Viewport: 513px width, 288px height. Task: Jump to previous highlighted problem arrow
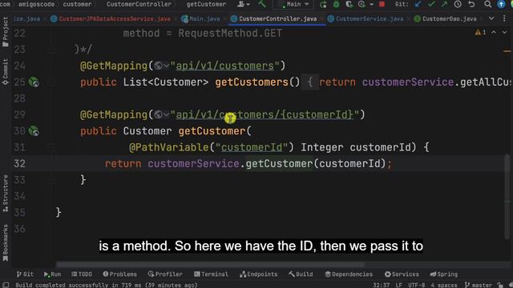click(494, 32)
